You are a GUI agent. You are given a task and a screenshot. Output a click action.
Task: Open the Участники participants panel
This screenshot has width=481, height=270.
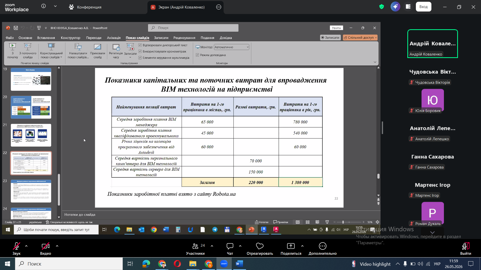(195, 249)
